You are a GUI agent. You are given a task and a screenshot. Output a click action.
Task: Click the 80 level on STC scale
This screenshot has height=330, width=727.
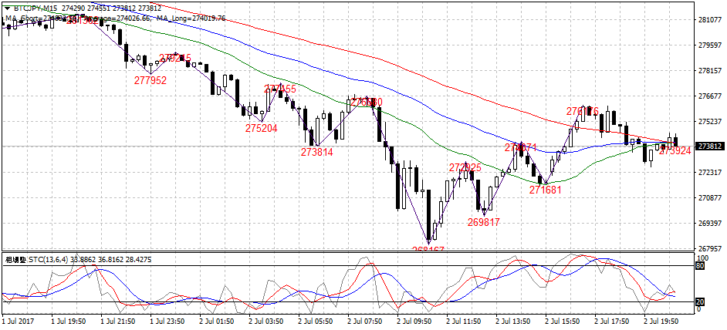pos(701,266)
